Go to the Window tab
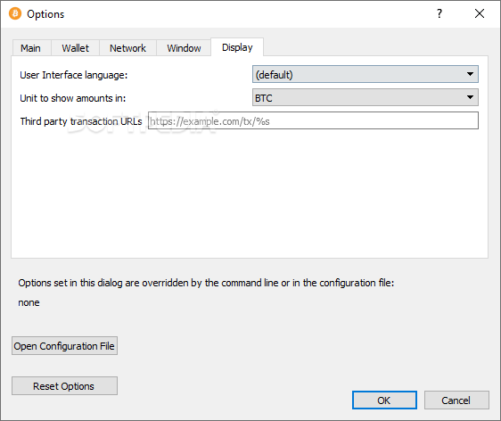501x421 pixels. 184,48
